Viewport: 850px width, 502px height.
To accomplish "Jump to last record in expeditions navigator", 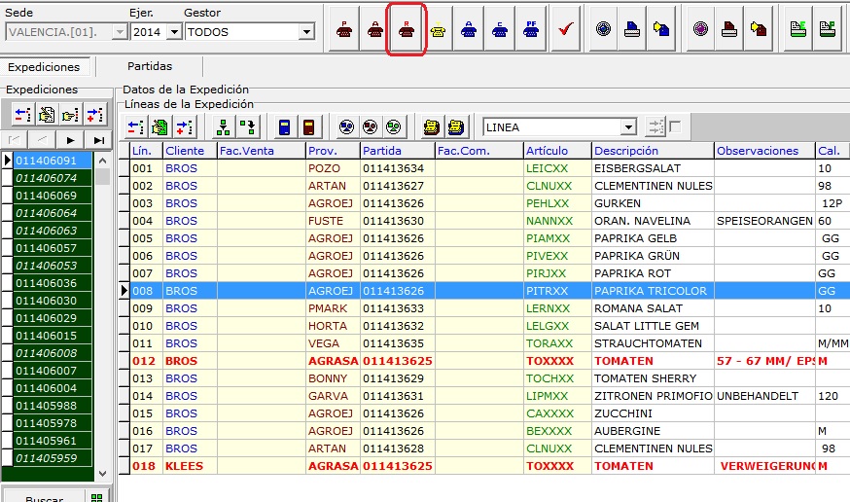I will pos(98,141).
